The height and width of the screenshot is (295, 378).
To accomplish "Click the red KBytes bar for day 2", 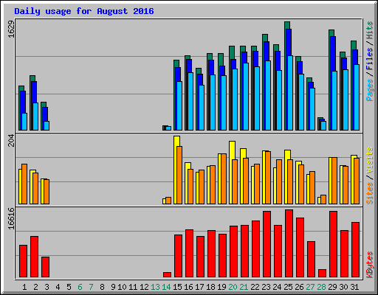I will [34, 257].
